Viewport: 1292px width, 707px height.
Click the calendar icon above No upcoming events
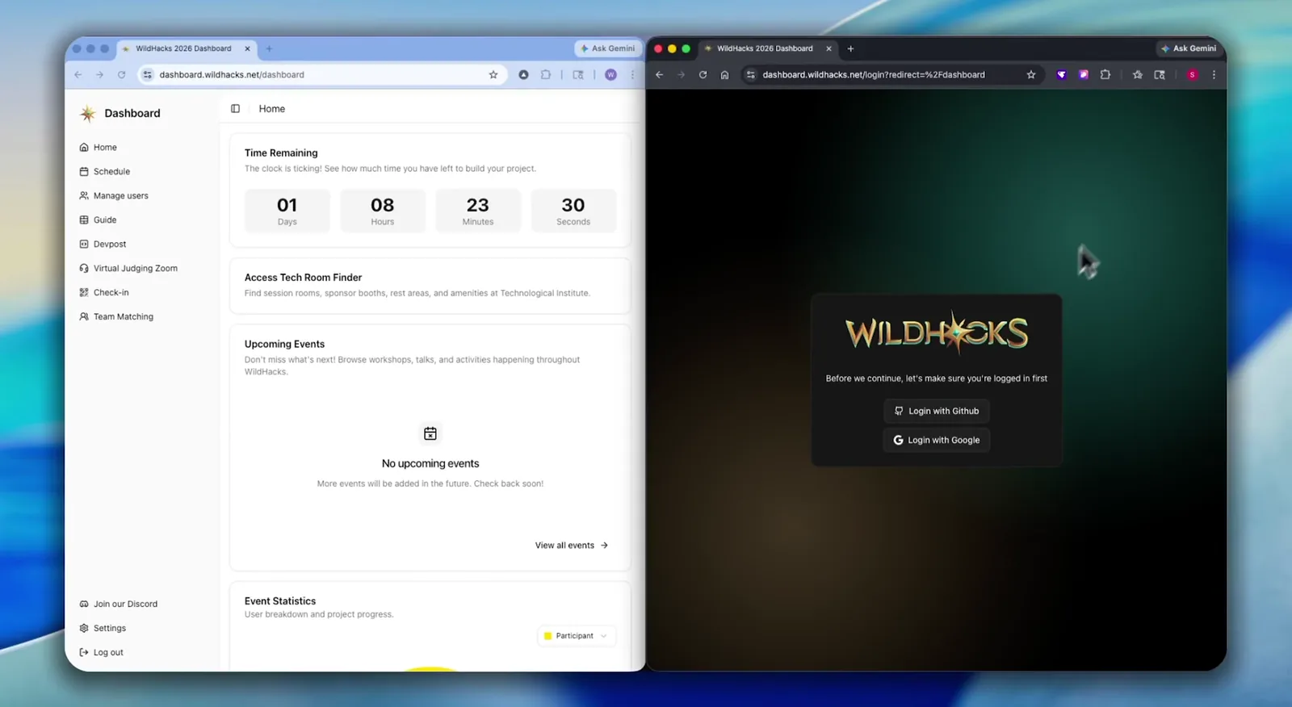pyautogui.click(x=430, y=433)
